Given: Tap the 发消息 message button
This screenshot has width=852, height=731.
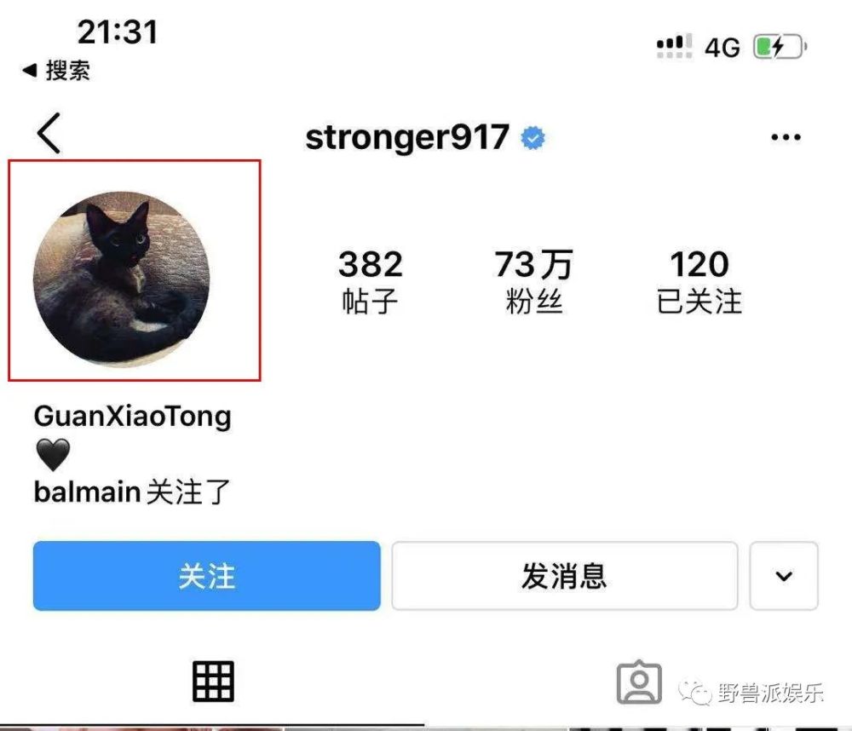Looking at the screenshot, I should (565, 576).
